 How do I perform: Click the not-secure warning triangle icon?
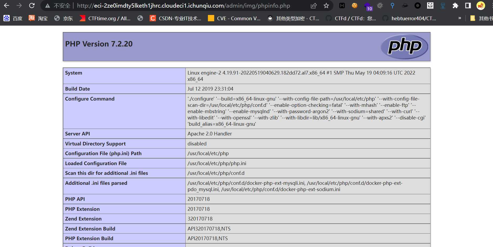point(48,6)
